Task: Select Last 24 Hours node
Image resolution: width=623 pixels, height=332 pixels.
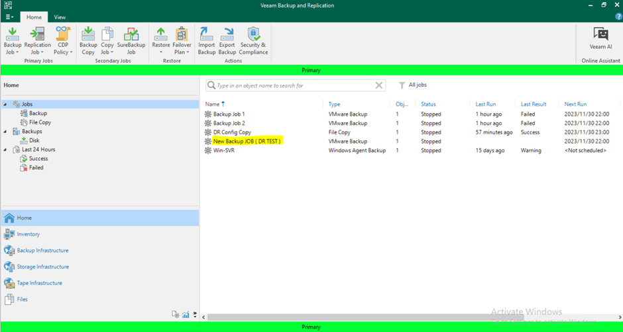Action: [x=38, y=149]
